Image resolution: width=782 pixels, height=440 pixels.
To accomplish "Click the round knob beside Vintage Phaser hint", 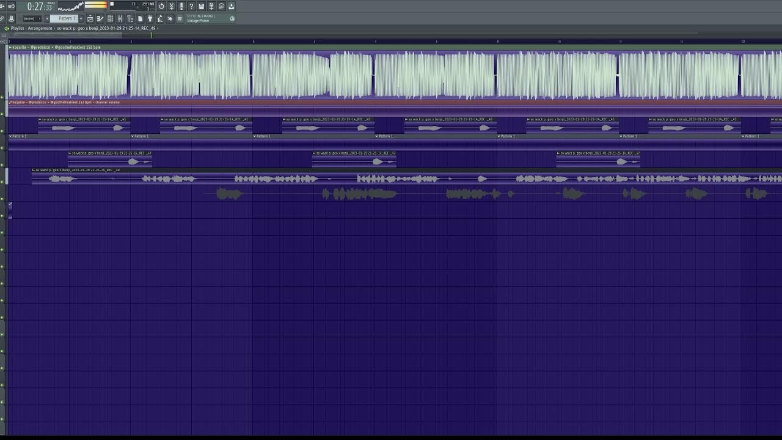I will tap(232, 18).
